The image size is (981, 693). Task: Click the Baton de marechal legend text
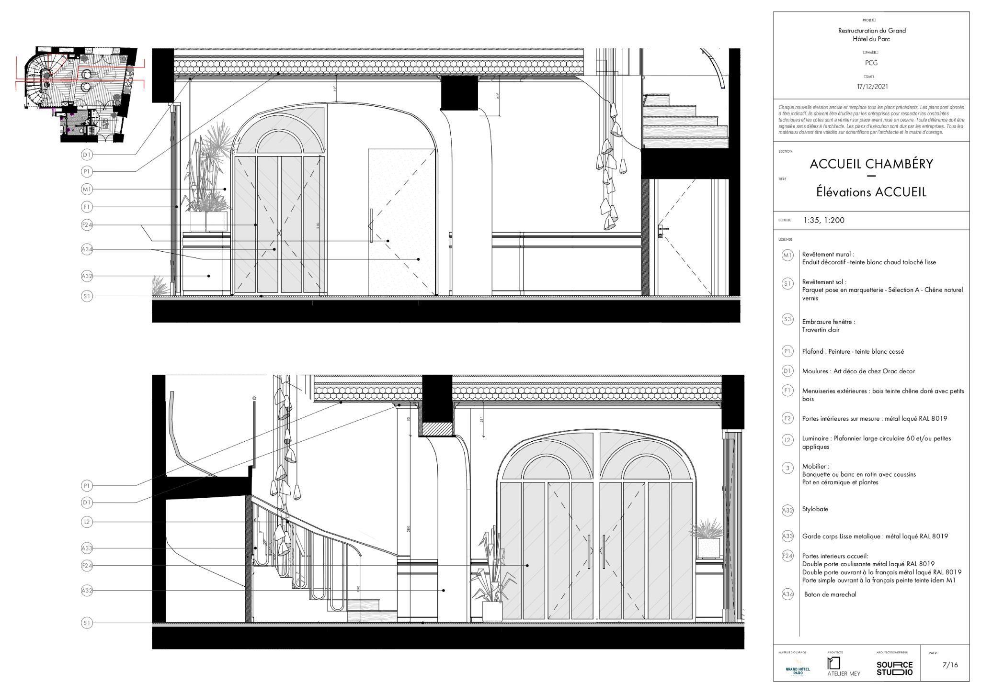(830, 594)
